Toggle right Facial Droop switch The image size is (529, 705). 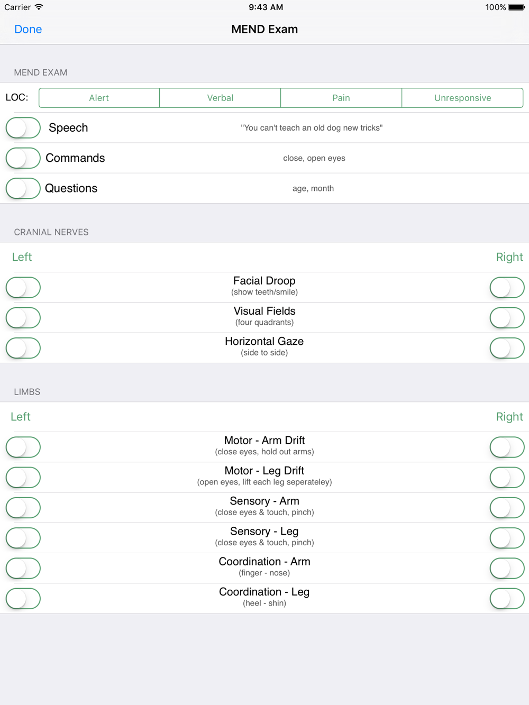tap(507, 288)
